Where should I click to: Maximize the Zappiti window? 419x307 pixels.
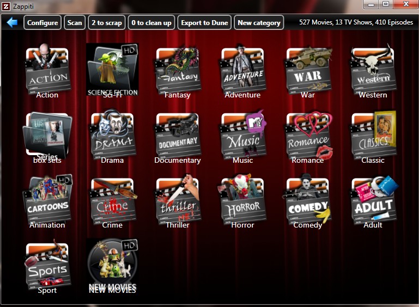point(386,4)
